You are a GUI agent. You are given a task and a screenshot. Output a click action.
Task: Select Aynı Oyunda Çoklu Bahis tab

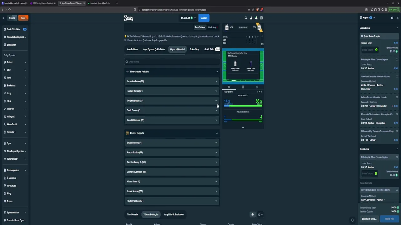154,49
